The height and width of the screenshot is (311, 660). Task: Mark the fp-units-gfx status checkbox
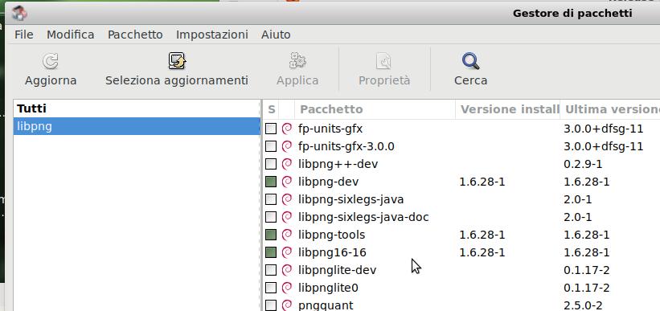pos(271,129)
